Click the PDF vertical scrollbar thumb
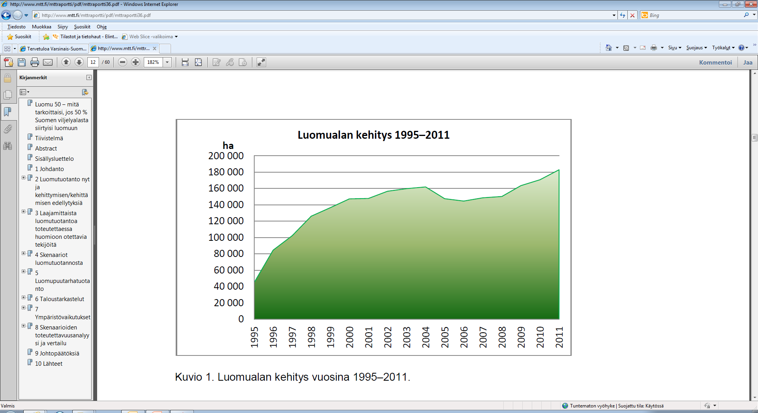758x413 pixels. [x=754, y=138]
